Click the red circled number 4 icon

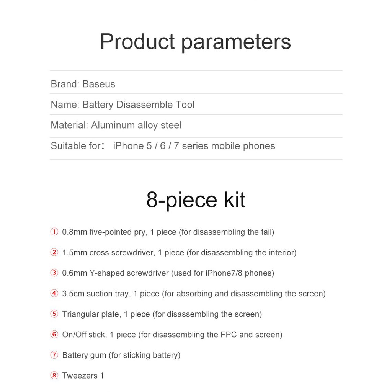pyautogui.click(x=54, y=293)
